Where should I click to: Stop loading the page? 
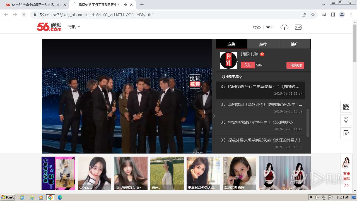[x=24, y=15]
